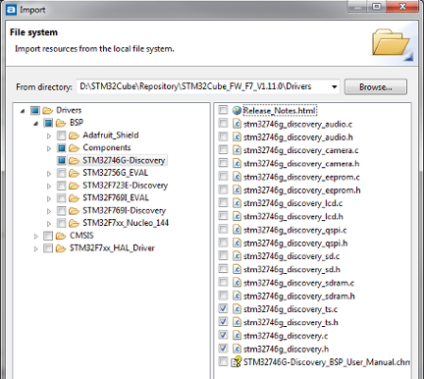Click the BSP_User_Manual.chm help file icon
The width and height of the screenshot is (424, 379).
click(237, 361)
